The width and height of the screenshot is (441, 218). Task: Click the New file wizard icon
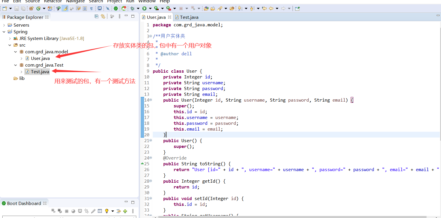(x=4, y=8)
